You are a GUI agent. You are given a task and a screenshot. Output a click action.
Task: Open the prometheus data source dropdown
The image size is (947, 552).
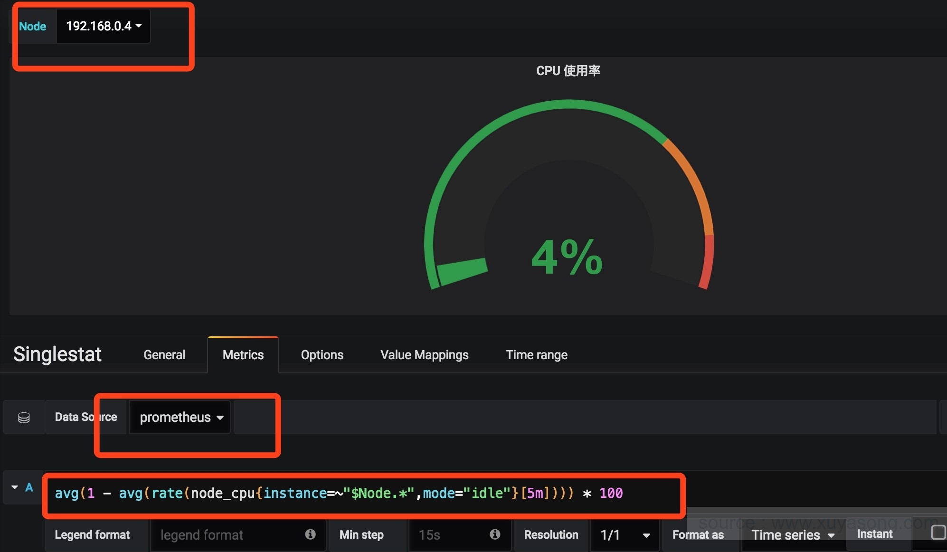[x=180, y=418]
